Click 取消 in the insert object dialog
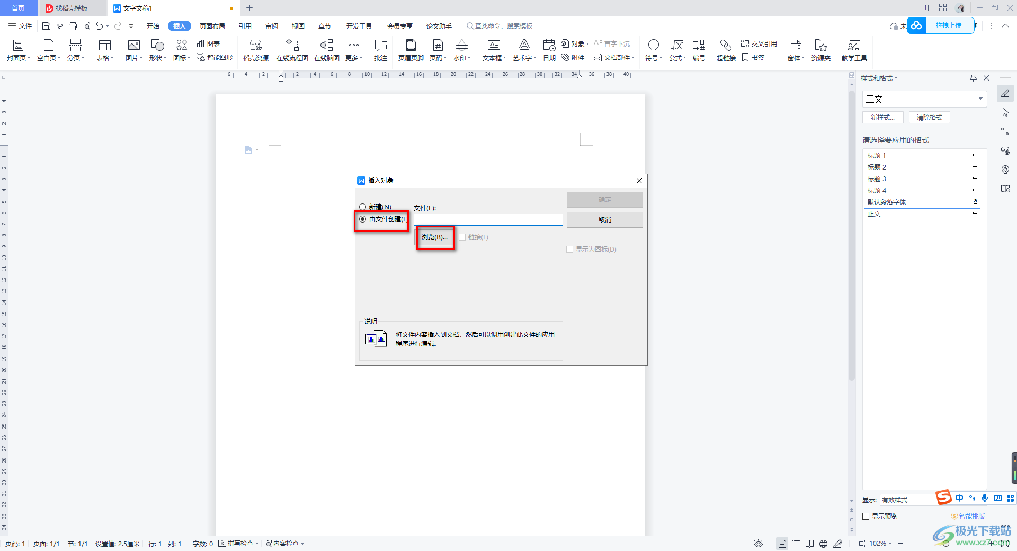Image resolution: width=1017 pixels, height=551 pixels. [x=605, y=219]
